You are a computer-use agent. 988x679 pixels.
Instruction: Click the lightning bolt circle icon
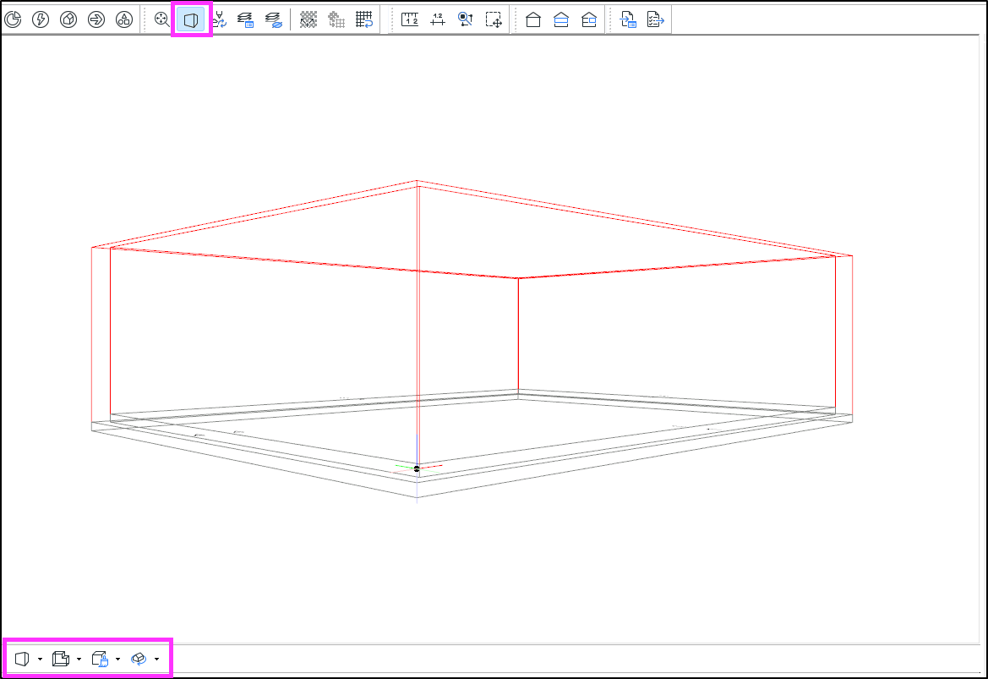(x=41, y=19)
